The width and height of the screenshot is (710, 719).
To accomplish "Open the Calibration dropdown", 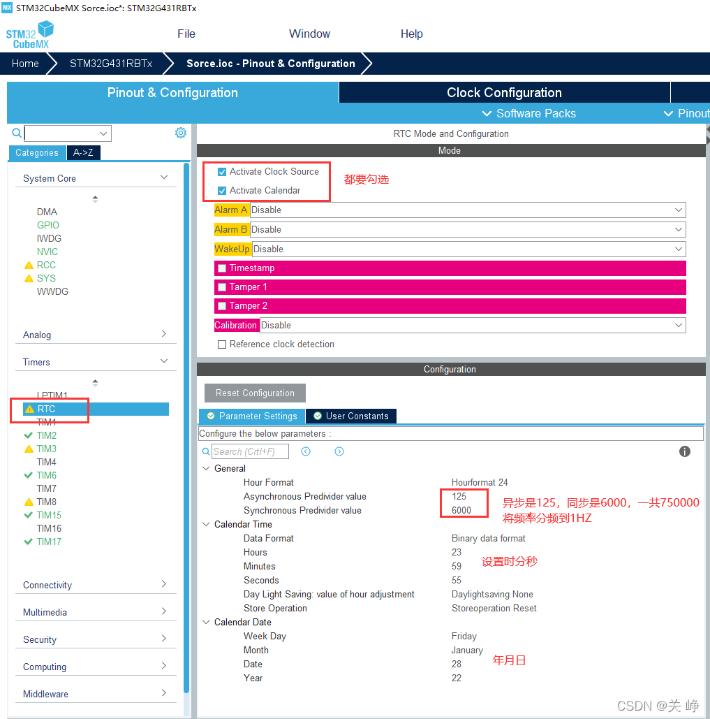I will tap(473, 325).
